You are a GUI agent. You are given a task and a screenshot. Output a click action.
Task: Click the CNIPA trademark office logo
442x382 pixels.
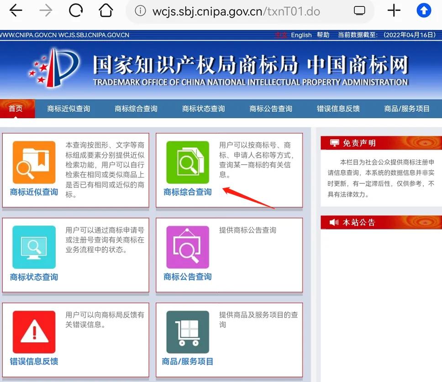pyautogui.click(x=54, y=68)
